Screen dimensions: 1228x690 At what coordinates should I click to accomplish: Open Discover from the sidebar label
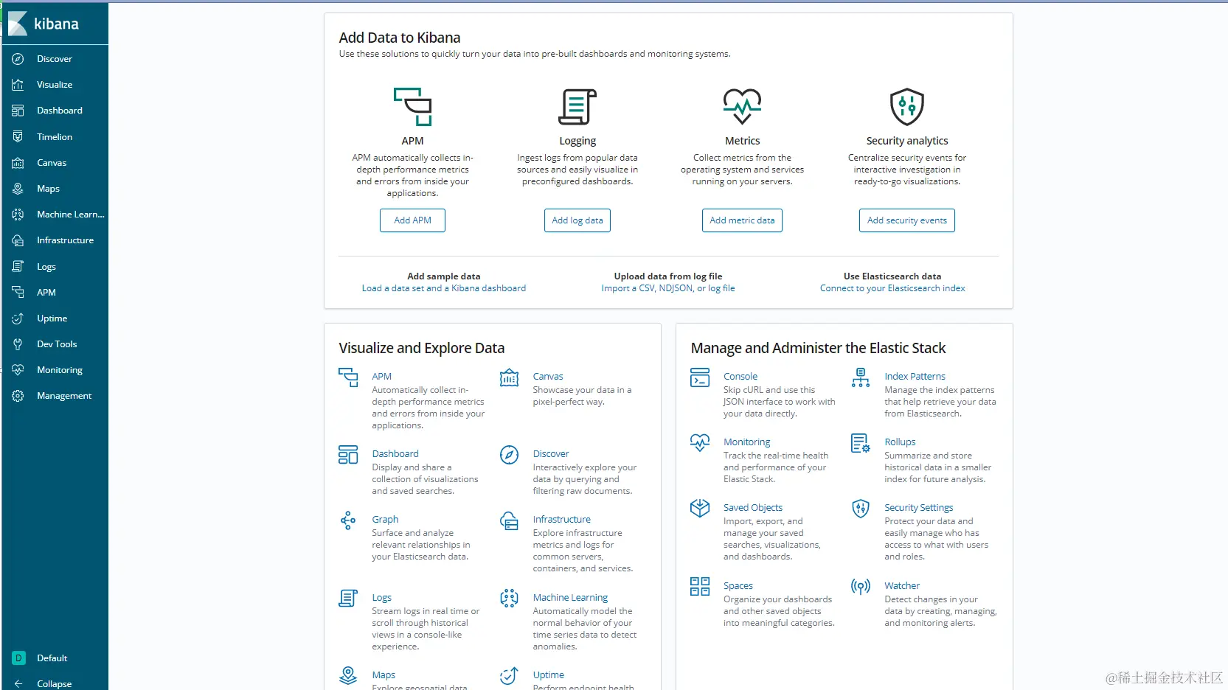(x=55, y=59)
